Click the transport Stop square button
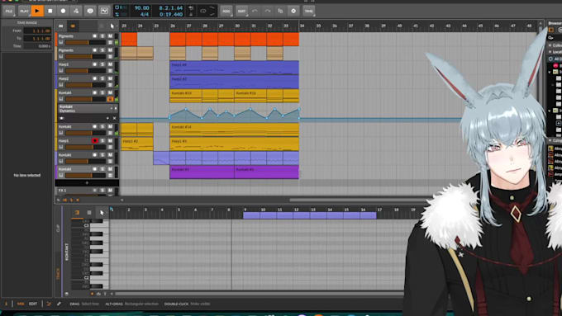The width and height of the screenshot is (562, 316). tap(50, 11)
